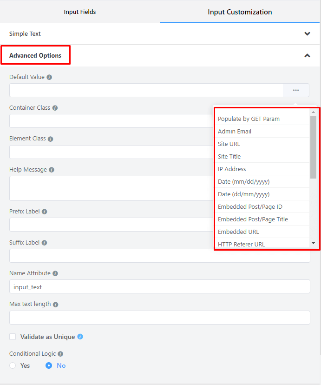Screen dimensions: 321x385
Task: Open the Help Message tooltip icon
Action: click(x=52, y=169)
